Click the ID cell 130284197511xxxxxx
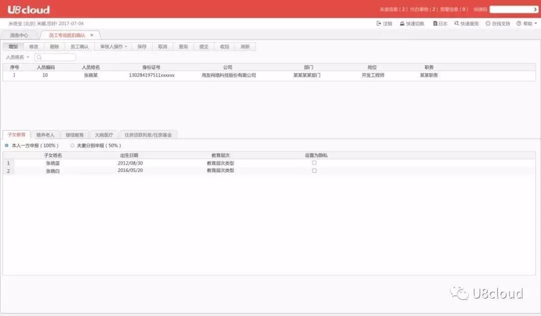Screen dimensions: 541x316 pos(152,75)
